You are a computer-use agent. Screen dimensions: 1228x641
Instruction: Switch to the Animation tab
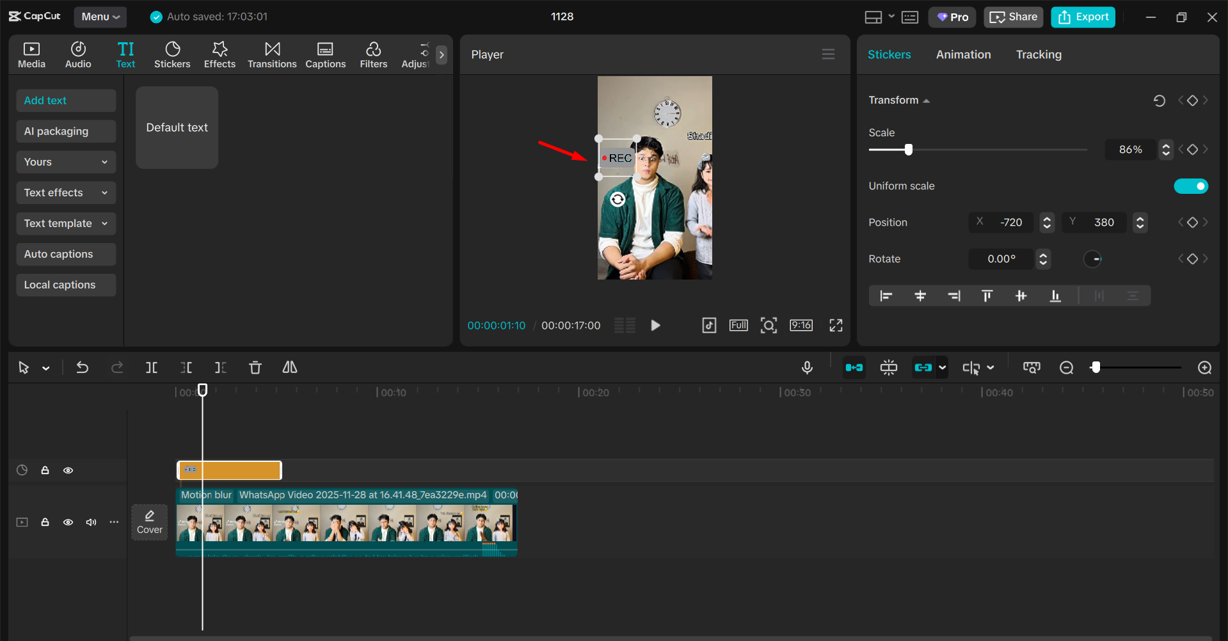[x=963, y=54]
